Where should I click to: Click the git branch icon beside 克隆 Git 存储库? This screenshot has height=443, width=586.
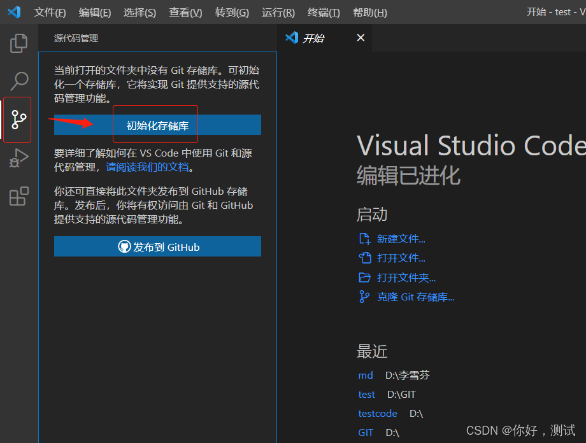click(x=364, y=297)
